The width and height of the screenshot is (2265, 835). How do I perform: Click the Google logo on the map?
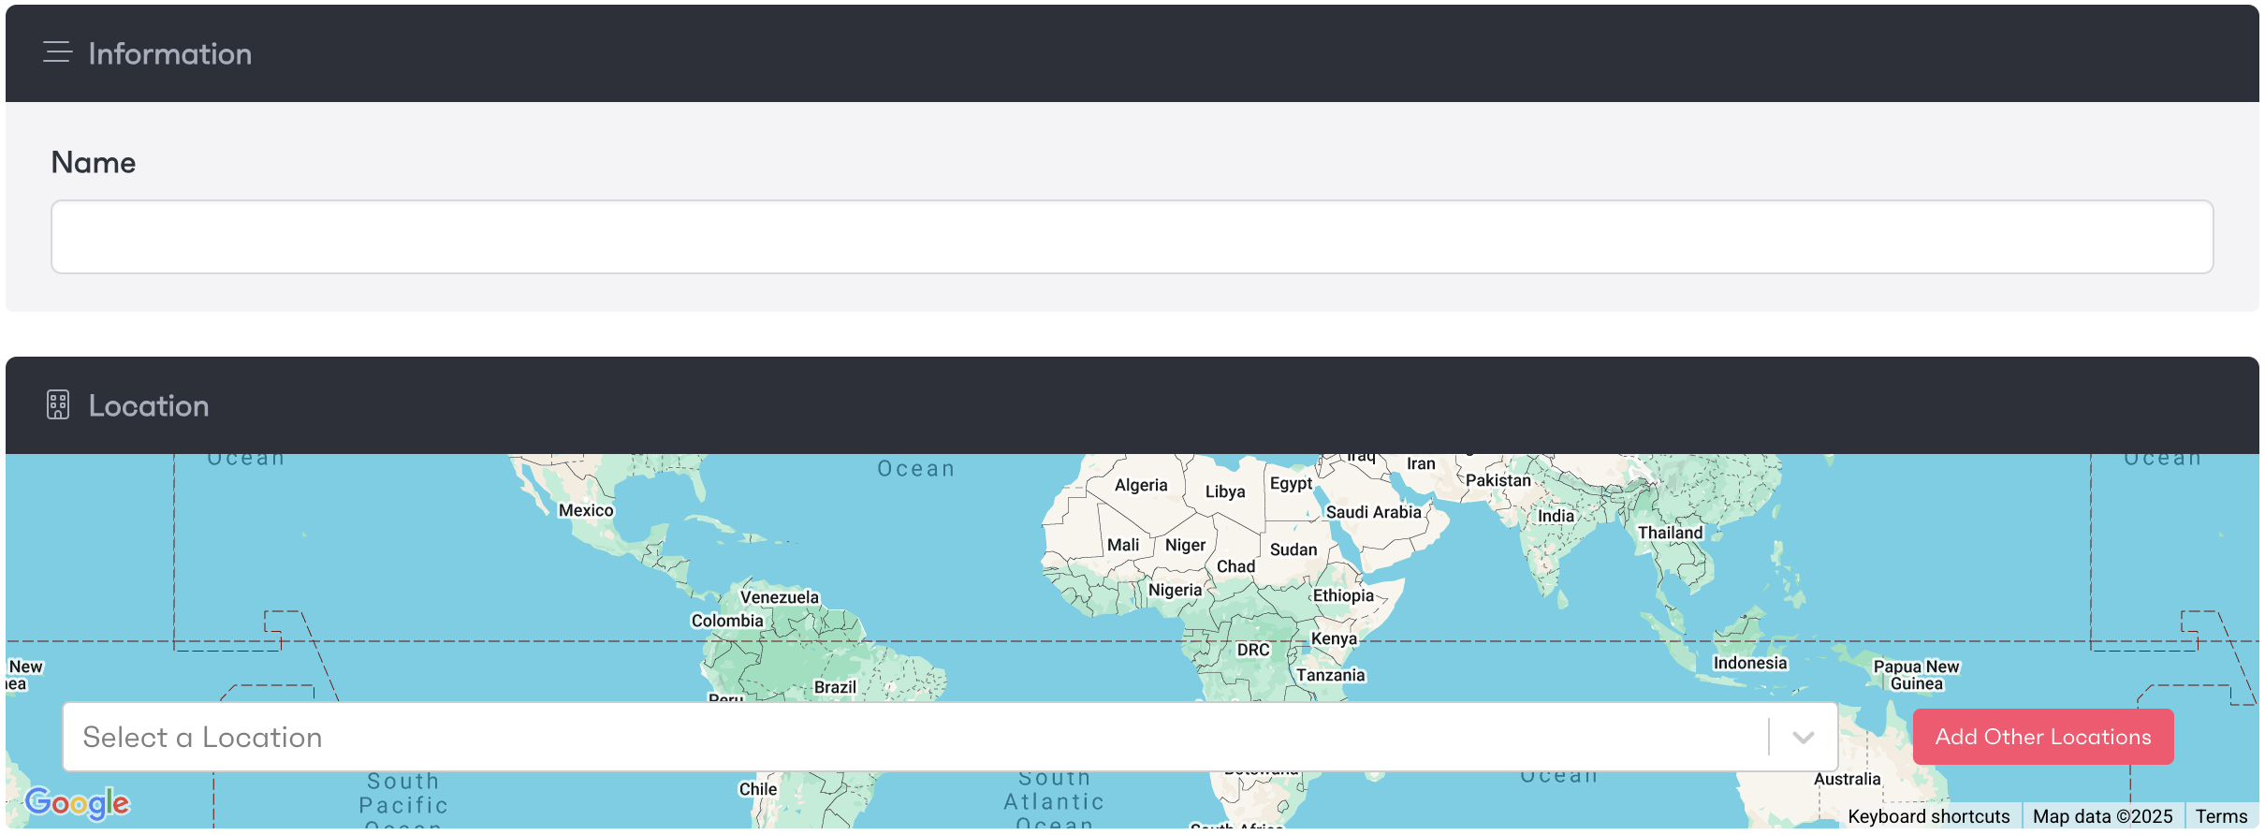click(x=78, y=803)
